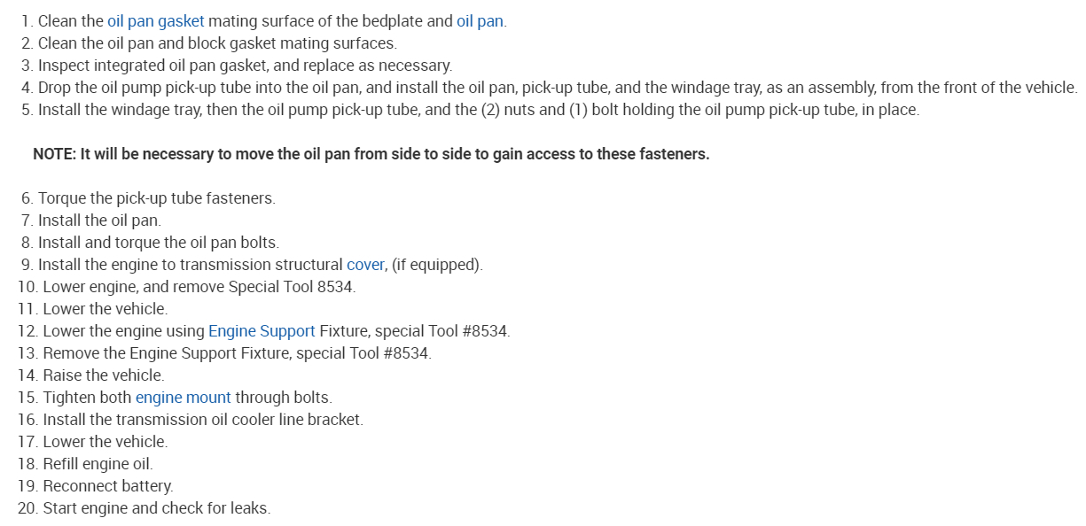The image size is (1086, 526).
Task: Click step 18 'Refill engine oil'
Action: click(98, 464)
